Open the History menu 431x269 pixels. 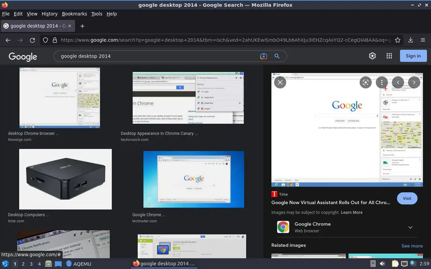point(49,14)
